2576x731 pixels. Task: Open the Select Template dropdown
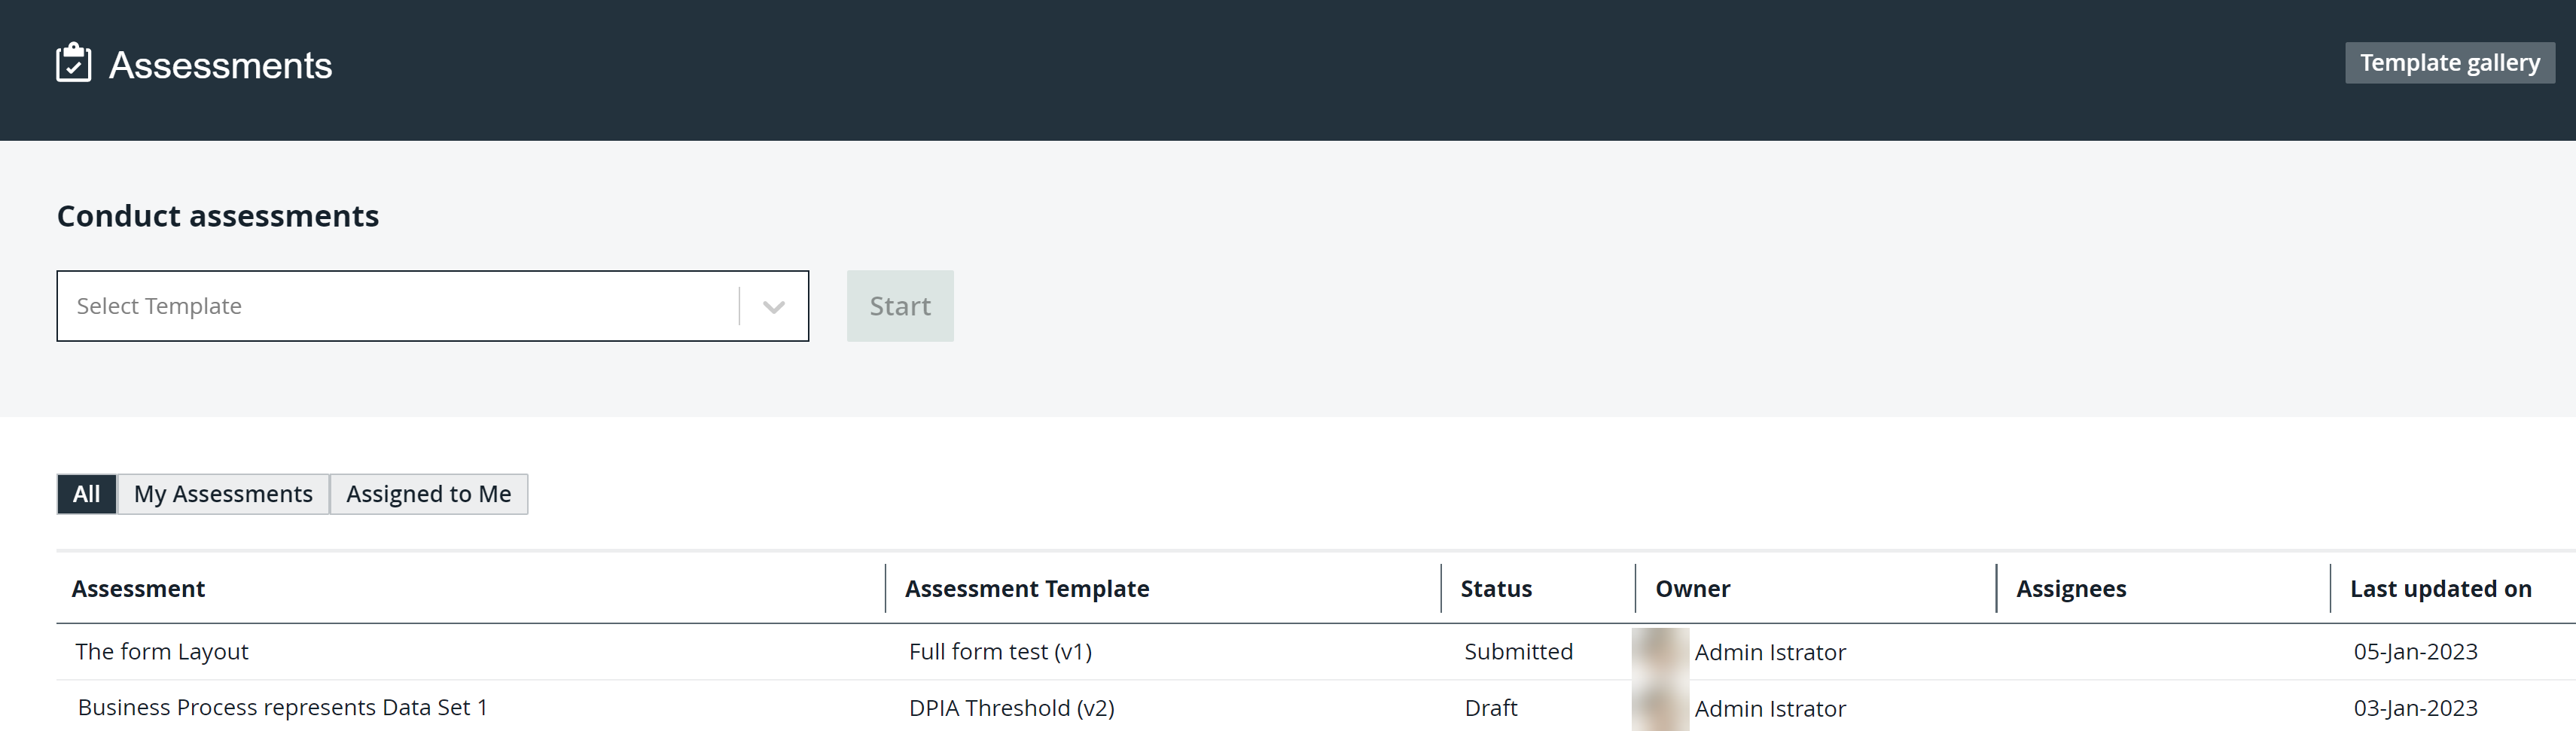[x=400, y=306]
